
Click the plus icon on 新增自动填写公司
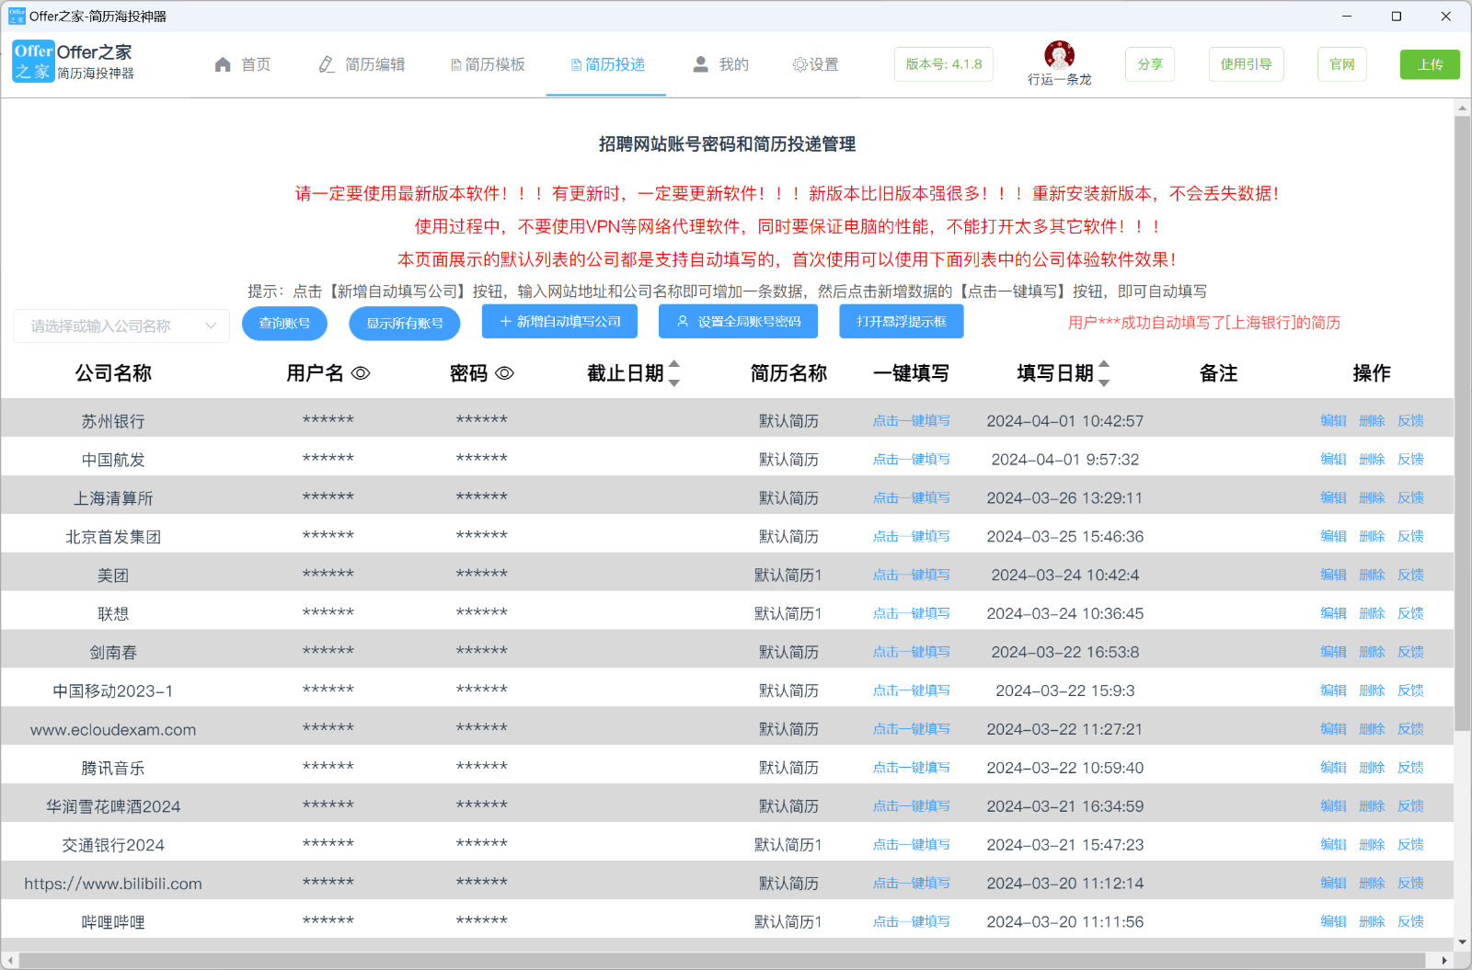pyautogui.click(x=503, y=322)
